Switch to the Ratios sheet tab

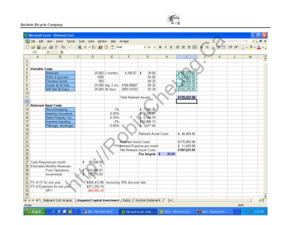pos(127,200)
